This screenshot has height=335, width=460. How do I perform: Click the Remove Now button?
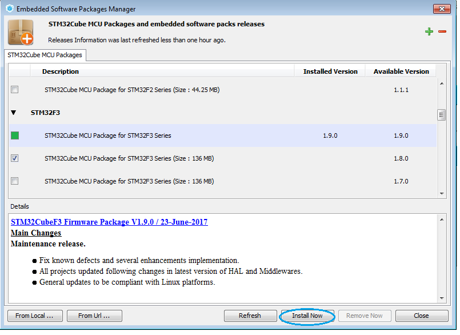[x=365, y=316]
